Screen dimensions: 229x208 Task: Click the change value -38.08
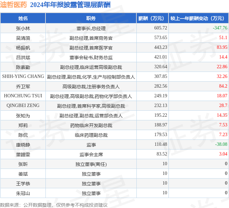coord(221,144)
